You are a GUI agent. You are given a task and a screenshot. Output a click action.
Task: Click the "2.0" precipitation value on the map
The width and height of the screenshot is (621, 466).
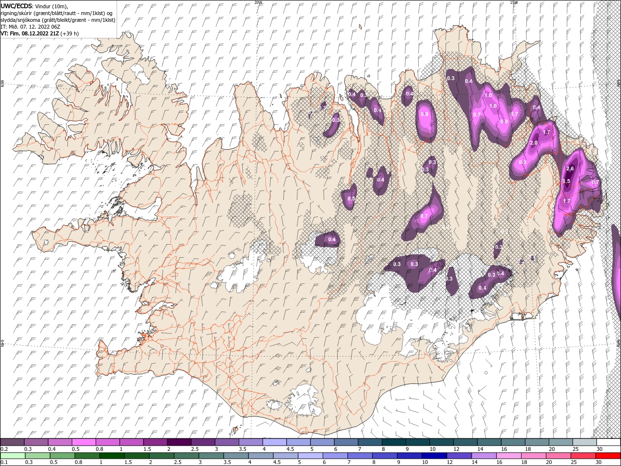pyautogui.click(x=534, y=143)
